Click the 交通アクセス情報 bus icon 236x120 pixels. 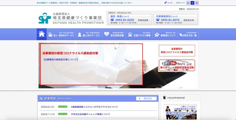[x=130, y=35]
